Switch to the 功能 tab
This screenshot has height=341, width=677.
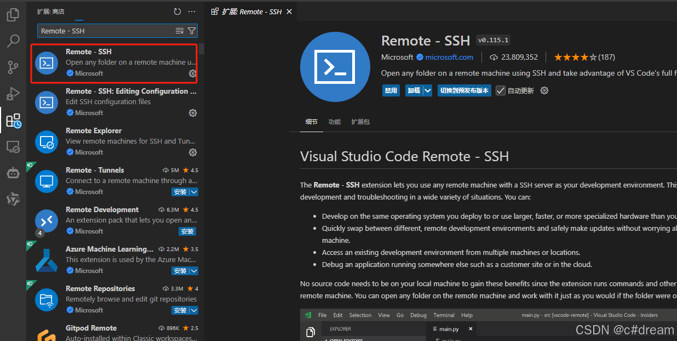[x=335, y=122]
